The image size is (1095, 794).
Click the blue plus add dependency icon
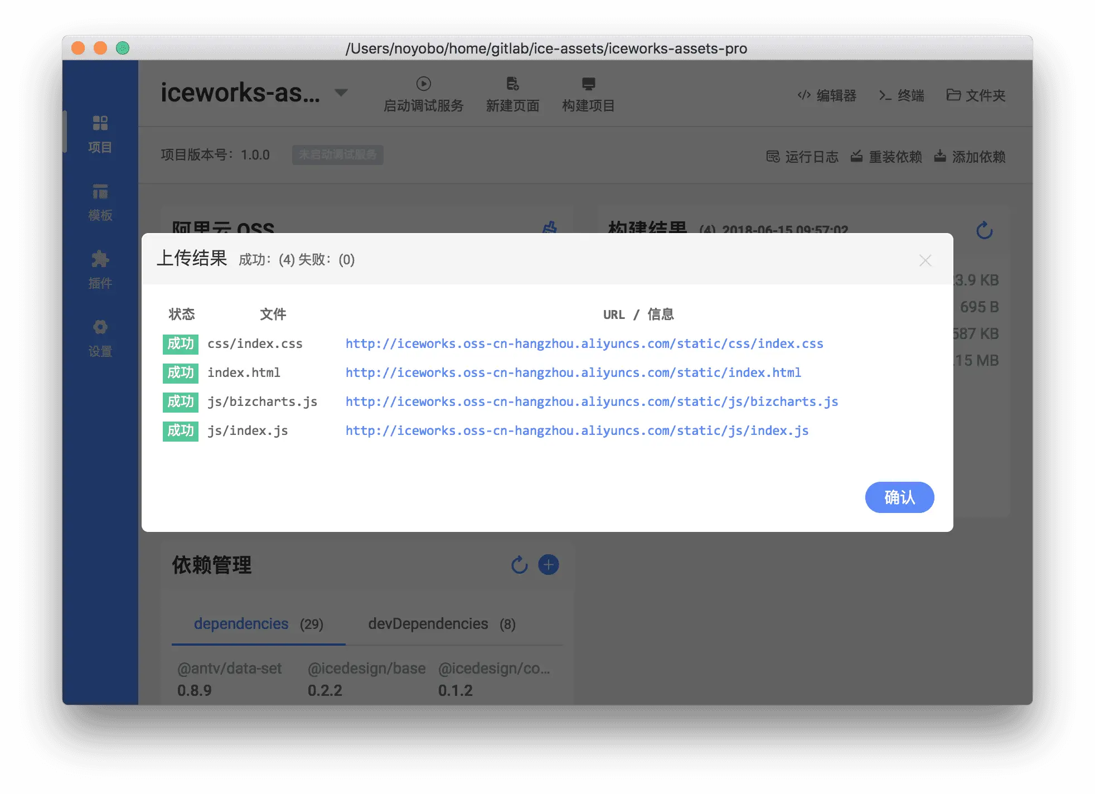tap(548, 565)
